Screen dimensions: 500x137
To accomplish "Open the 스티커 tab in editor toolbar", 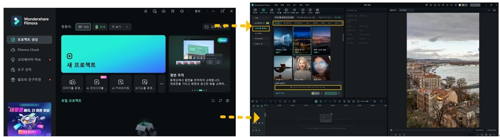I will pos(310,11).
